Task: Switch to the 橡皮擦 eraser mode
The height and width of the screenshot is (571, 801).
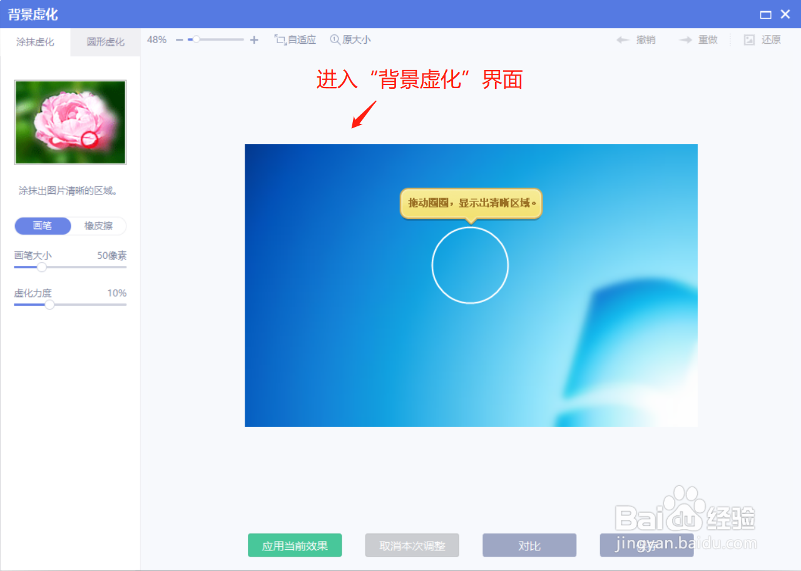Action: (x=98, y=226)
